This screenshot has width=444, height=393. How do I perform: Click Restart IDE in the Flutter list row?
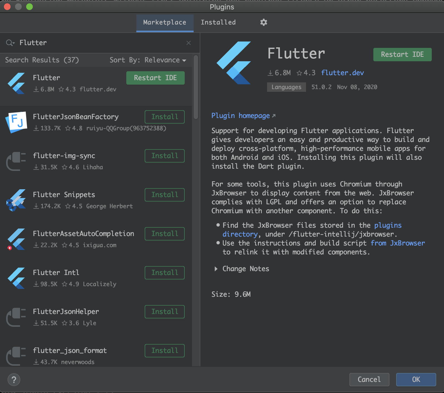pos(156,78)
